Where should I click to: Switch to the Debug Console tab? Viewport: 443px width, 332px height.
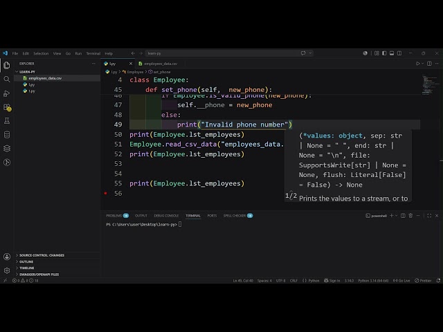(x=166, y=216)
